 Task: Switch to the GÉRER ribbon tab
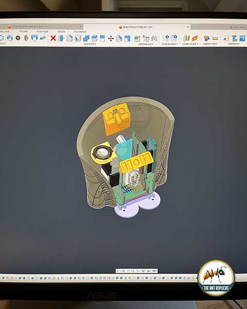[61, 32]
